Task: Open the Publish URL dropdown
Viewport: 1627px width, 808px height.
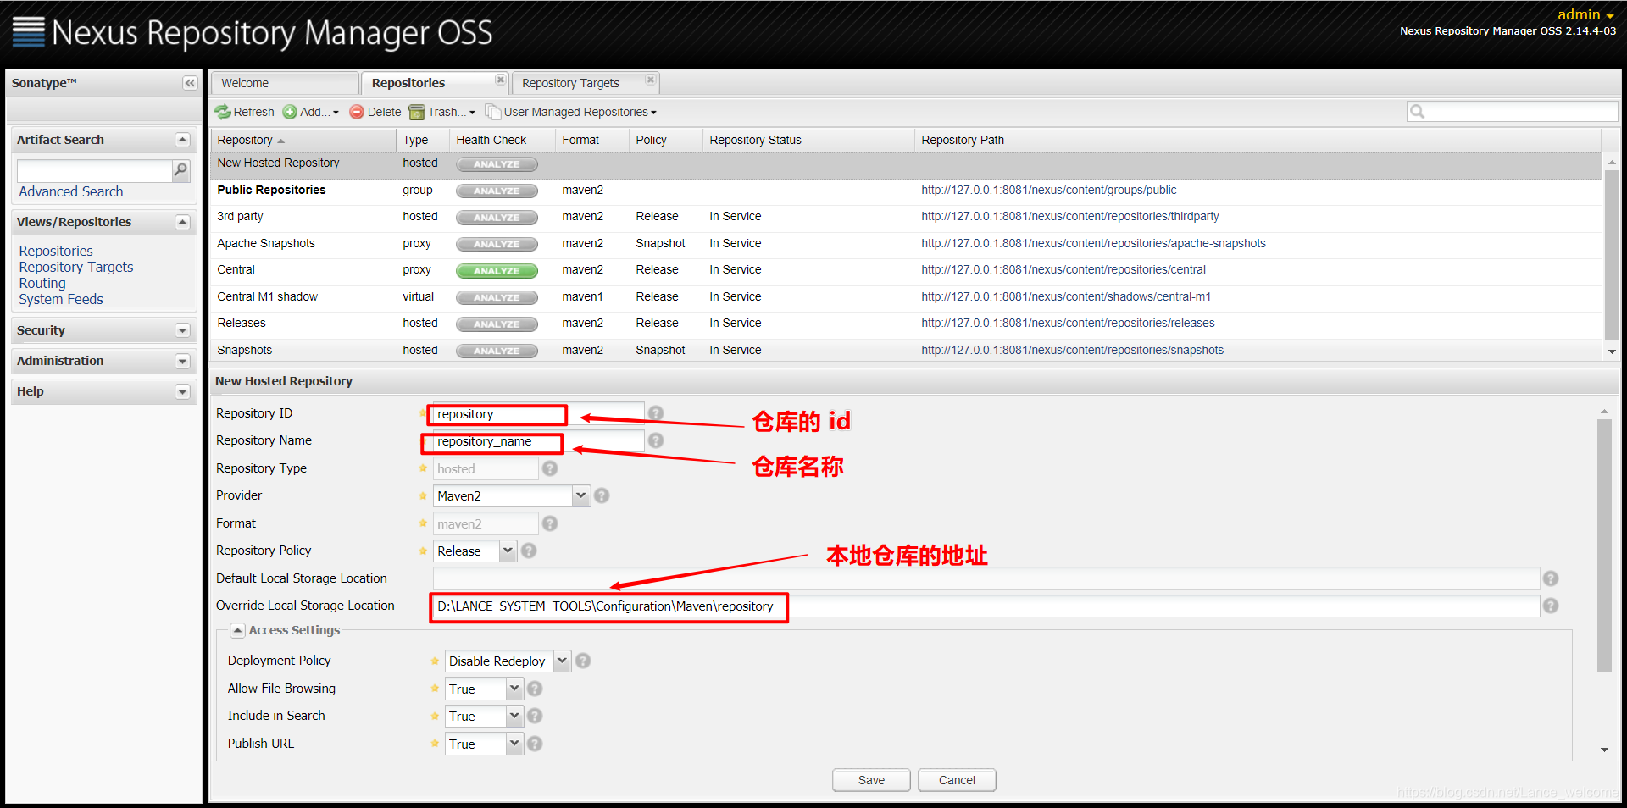Action: (x=514, y=744)
